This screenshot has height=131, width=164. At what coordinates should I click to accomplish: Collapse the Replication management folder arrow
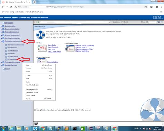click(1, 41)
